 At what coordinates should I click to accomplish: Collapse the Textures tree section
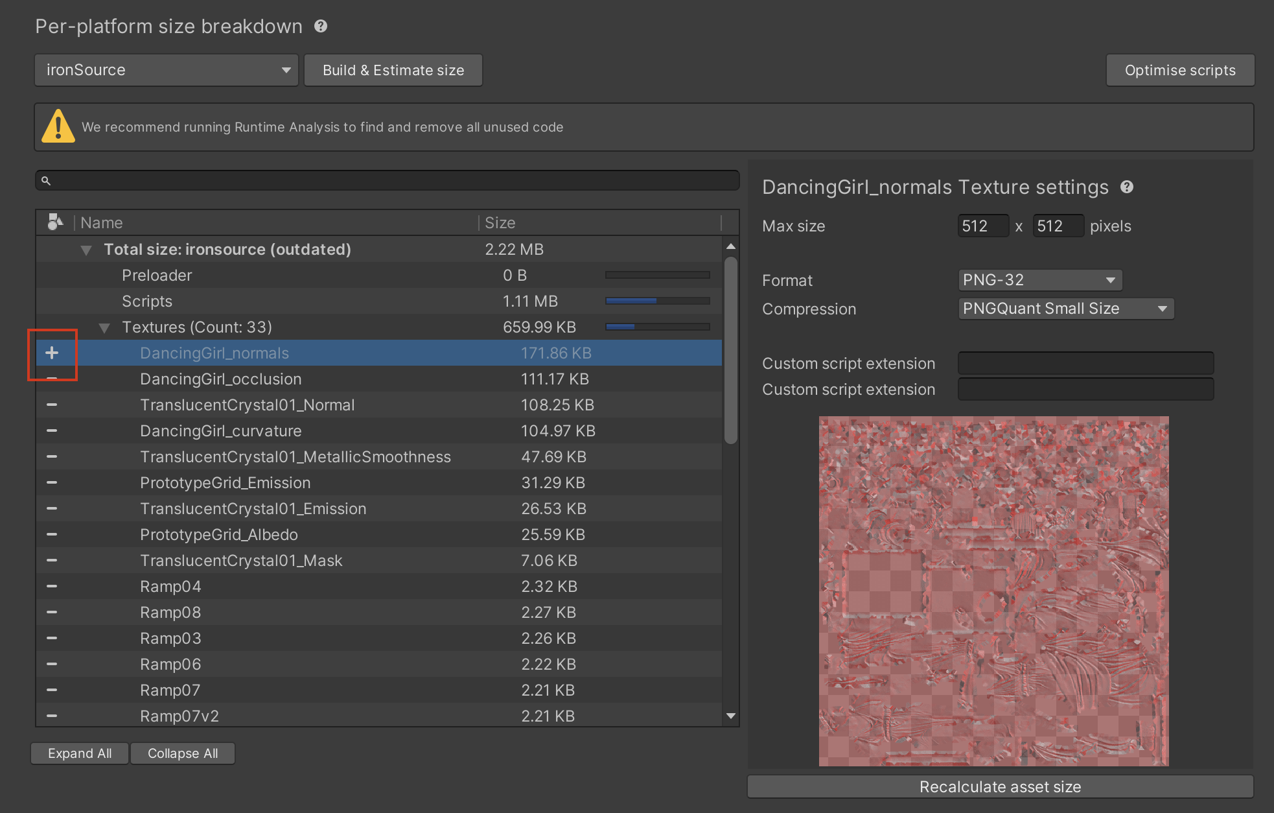pyautogui.click(x=105, y=327)
